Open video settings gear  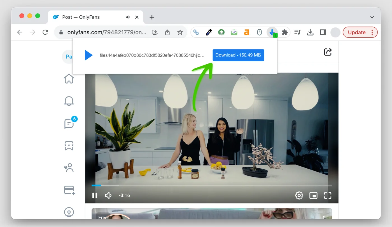click(299, 195)
